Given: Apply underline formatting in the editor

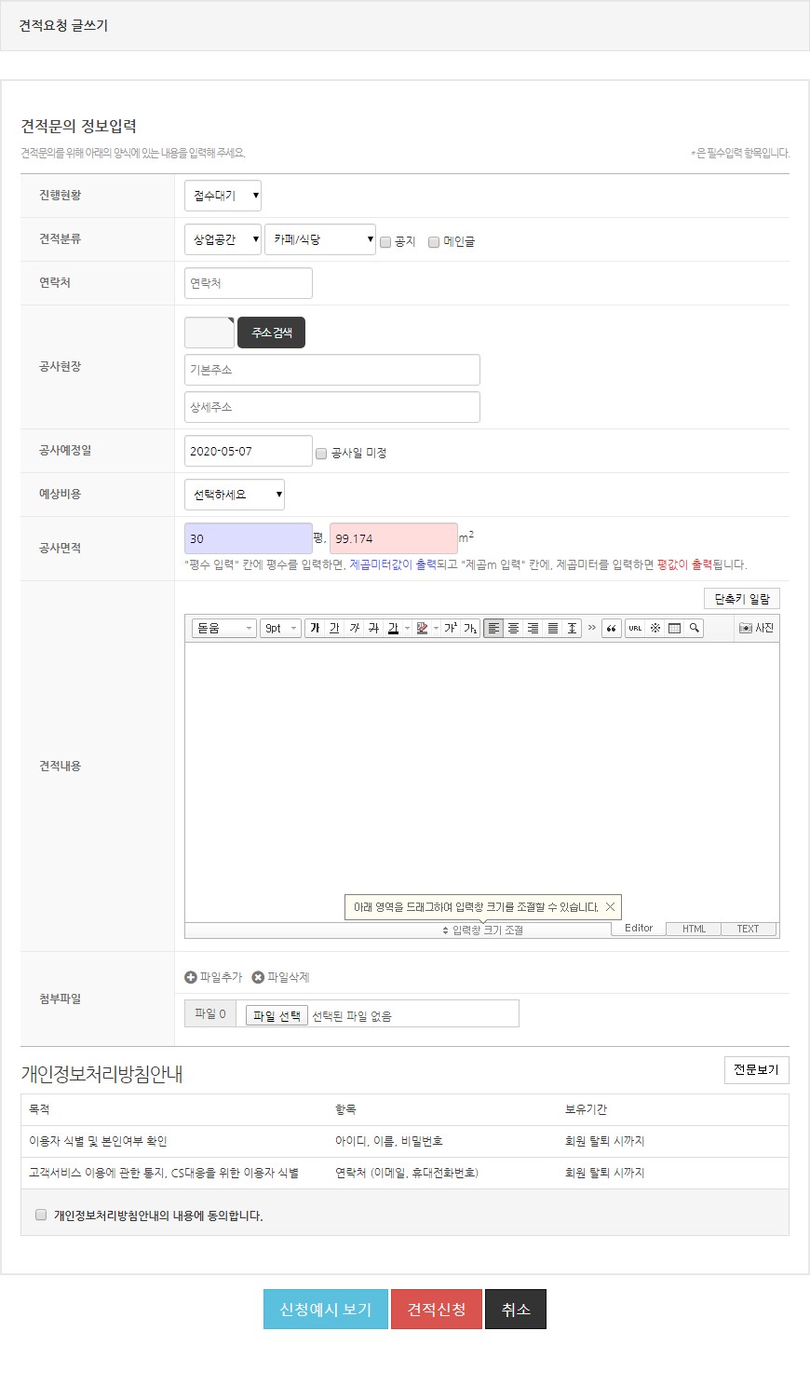Looking at the screenshot, I should click(x=334, y=628).
